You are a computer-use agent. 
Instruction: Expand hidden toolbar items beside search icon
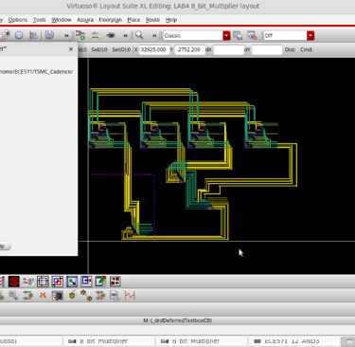(154, 35)
